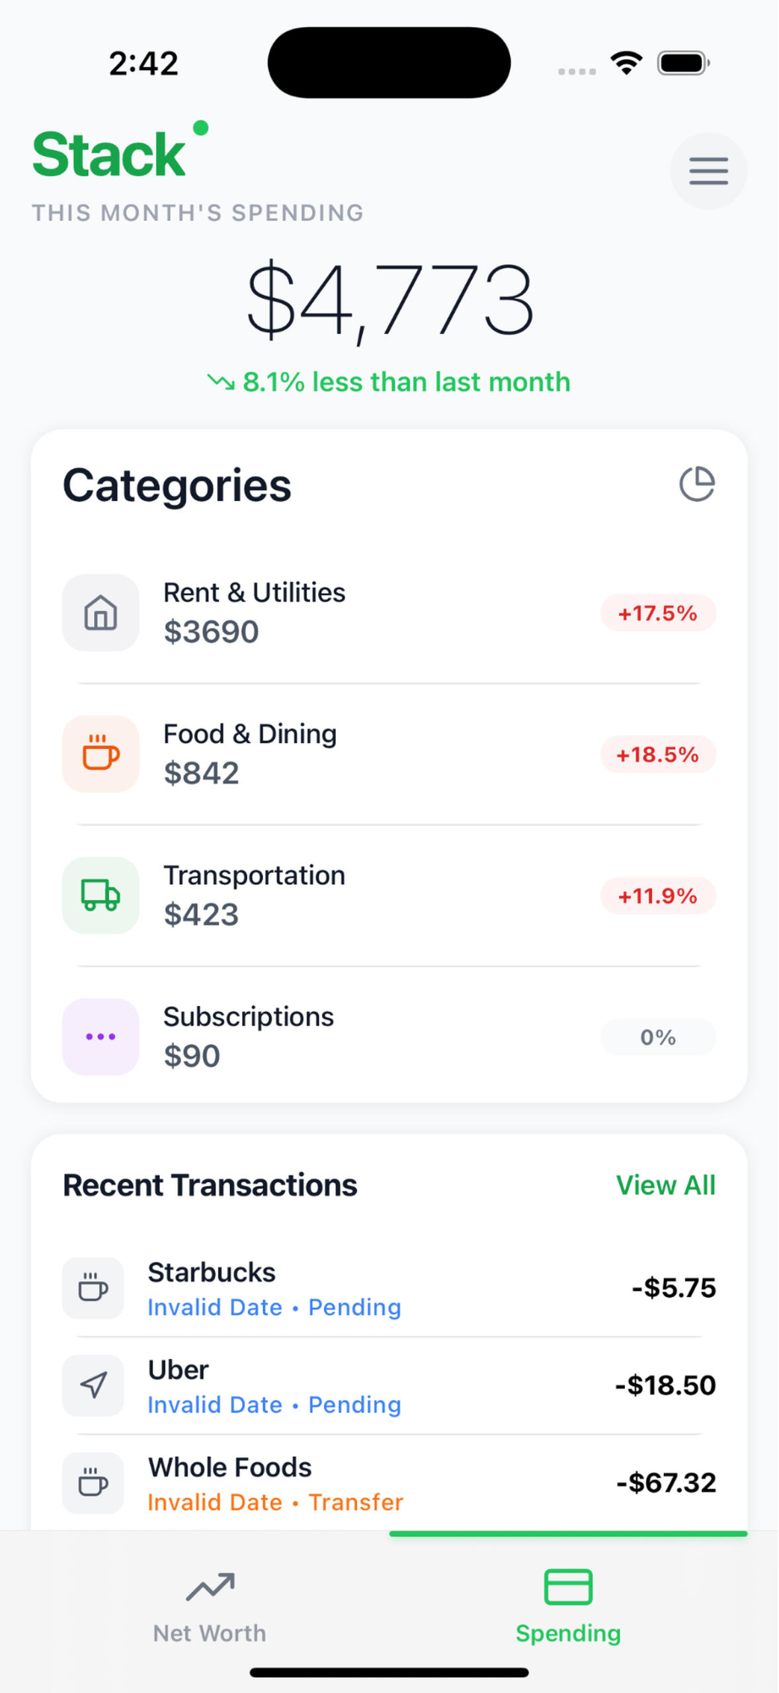779x1693 pixels.
Task: Tap the +18.5% Food & Dining badge
Action: click(x=657, y=755)
